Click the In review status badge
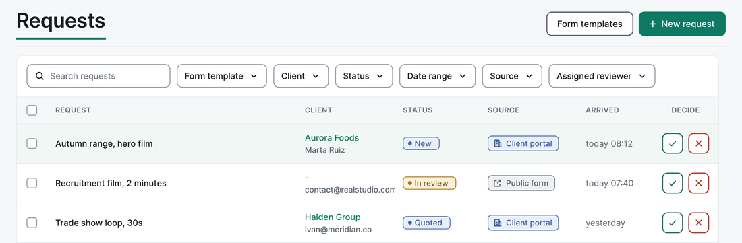The image size is (742, 243). pyautogui.click(x=429, y=183)
